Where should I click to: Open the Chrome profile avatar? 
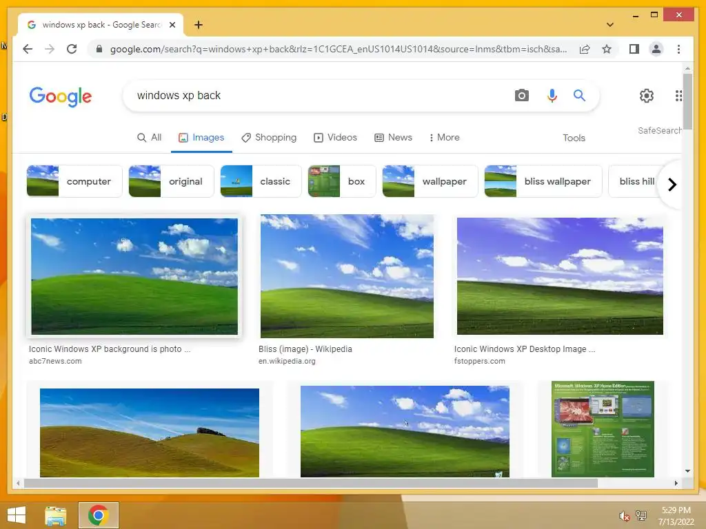(x=656, y=49)
